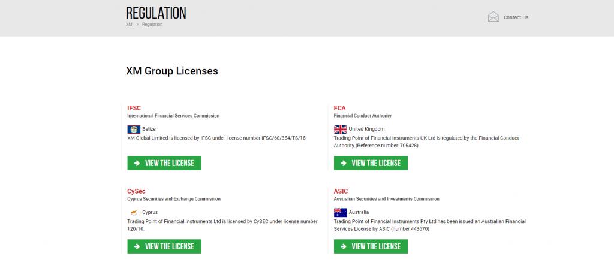Open the Contact Us link
The width and height of the screenshot is (614, 268).
516,17
